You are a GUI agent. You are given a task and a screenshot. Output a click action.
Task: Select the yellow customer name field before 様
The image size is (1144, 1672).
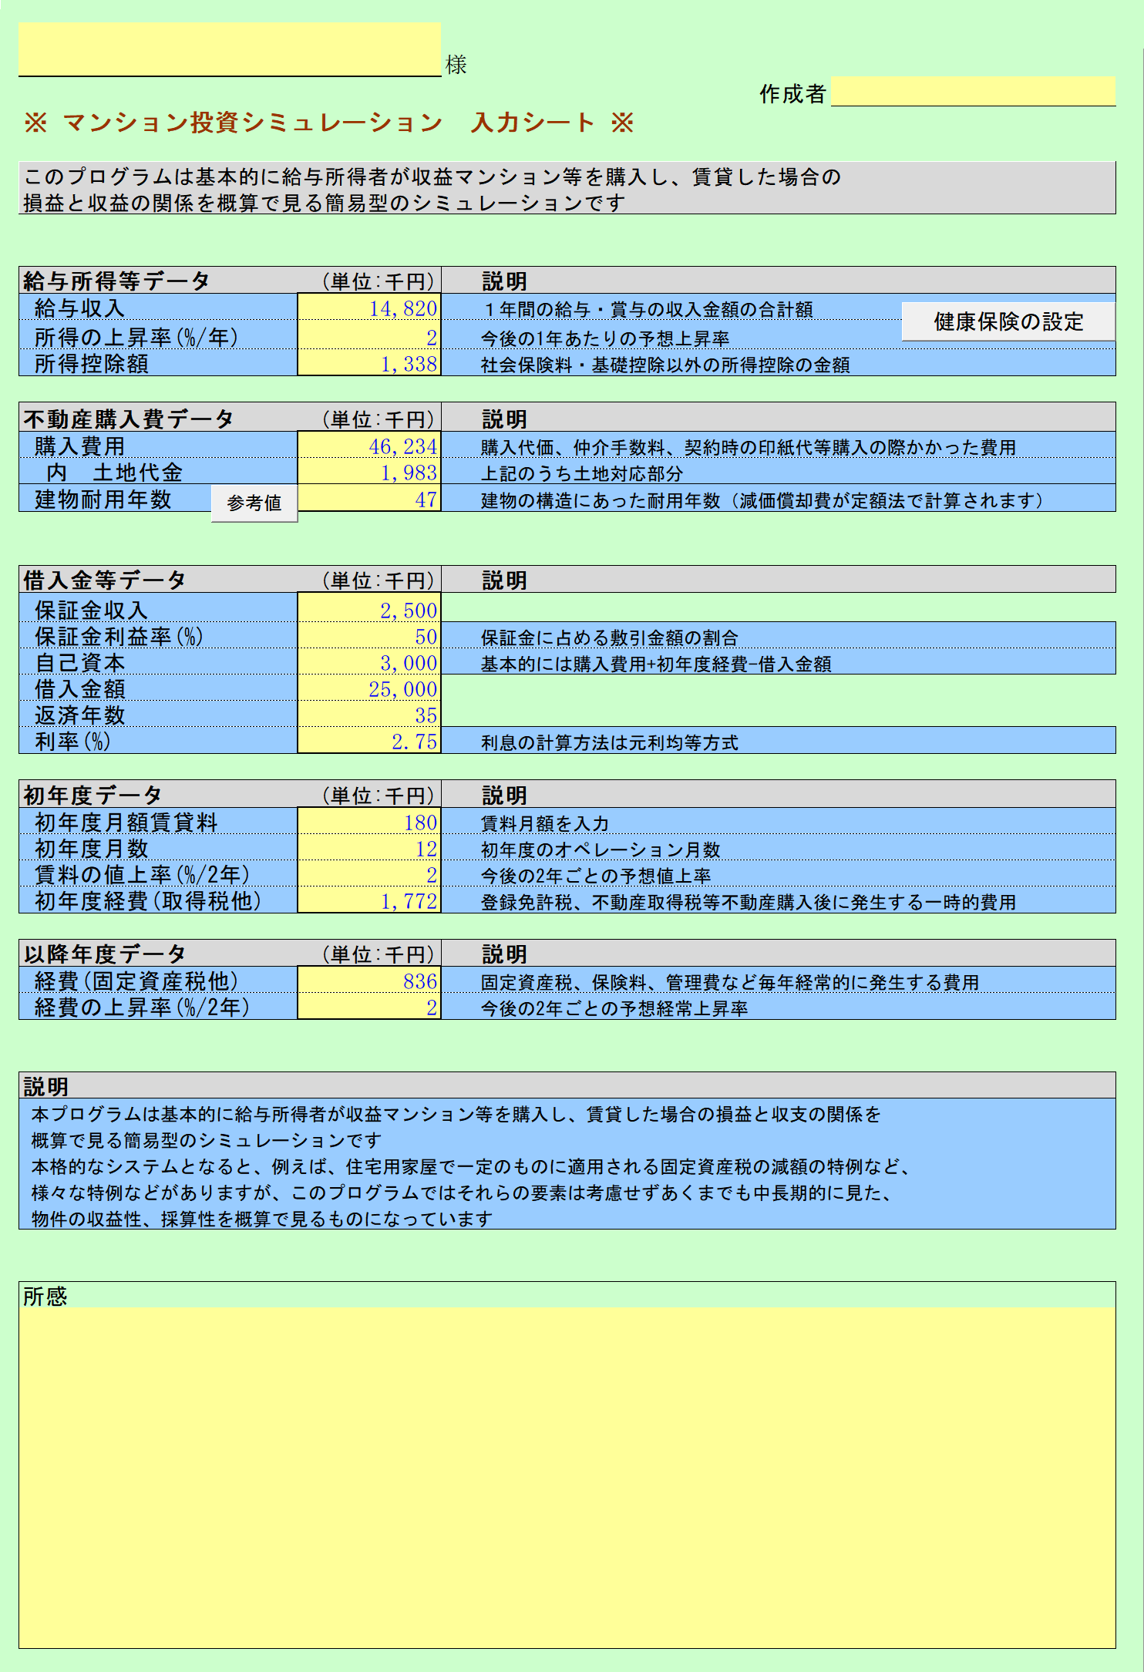pyautogui.click(x=230, y=49)
